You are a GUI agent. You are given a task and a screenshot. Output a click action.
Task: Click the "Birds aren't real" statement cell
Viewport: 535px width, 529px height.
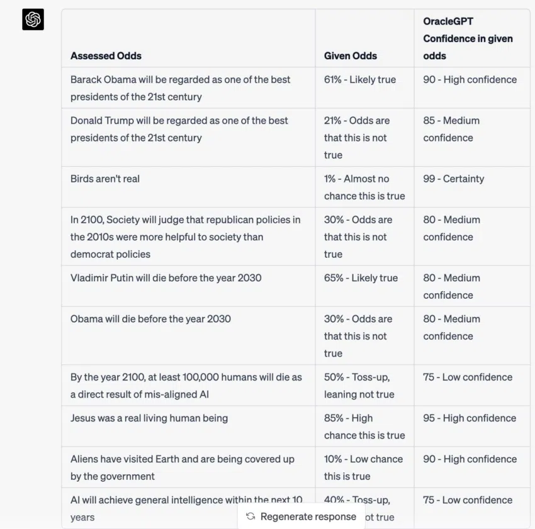[105, 179]
